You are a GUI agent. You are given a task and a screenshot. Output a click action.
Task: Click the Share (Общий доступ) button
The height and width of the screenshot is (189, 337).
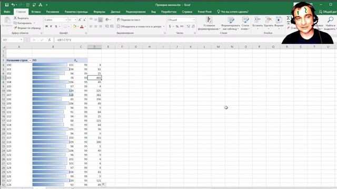coord(328,12)
